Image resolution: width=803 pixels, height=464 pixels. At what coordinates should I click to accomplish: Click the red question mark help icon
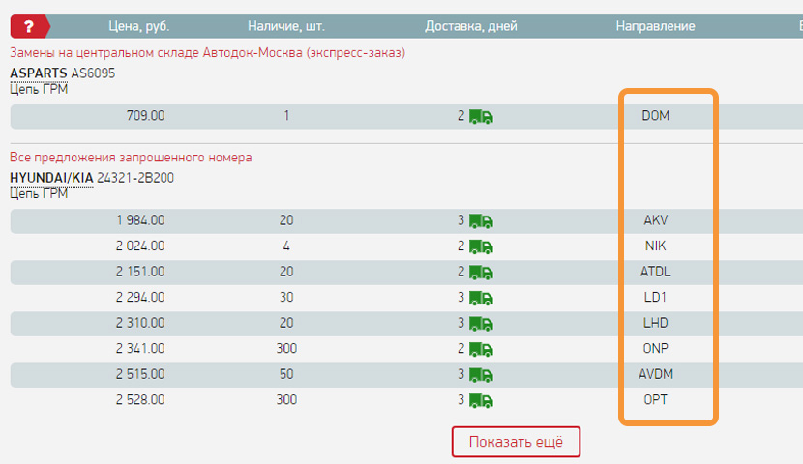27,26
